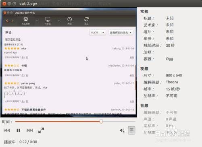Minimize the out-2.ogv player window
This screenshot has height=147, width=202.
[9, 4]
